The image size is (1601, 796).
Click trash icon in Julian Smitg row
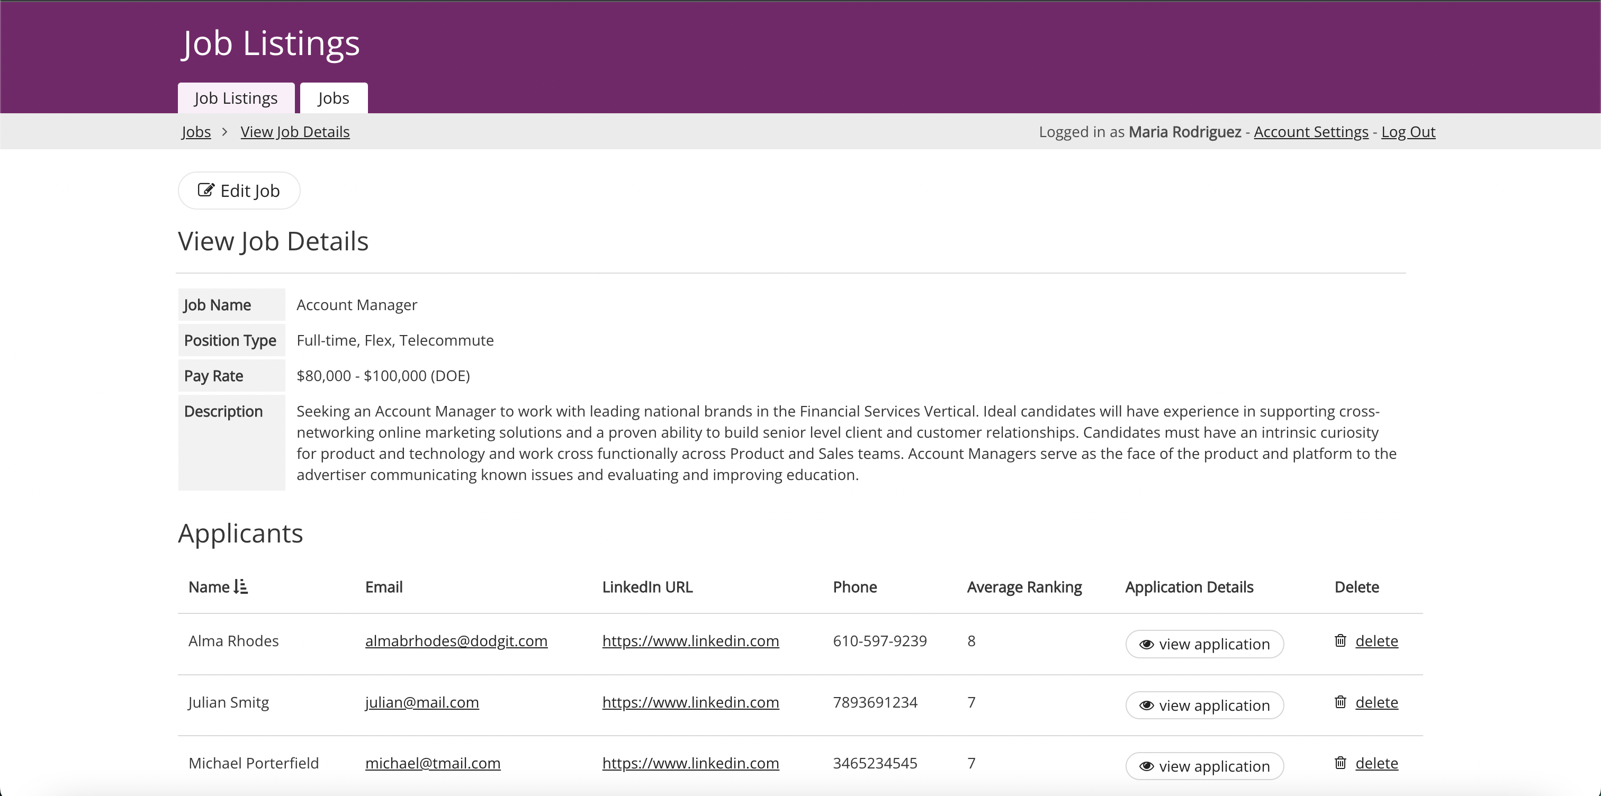point(1341,702)
